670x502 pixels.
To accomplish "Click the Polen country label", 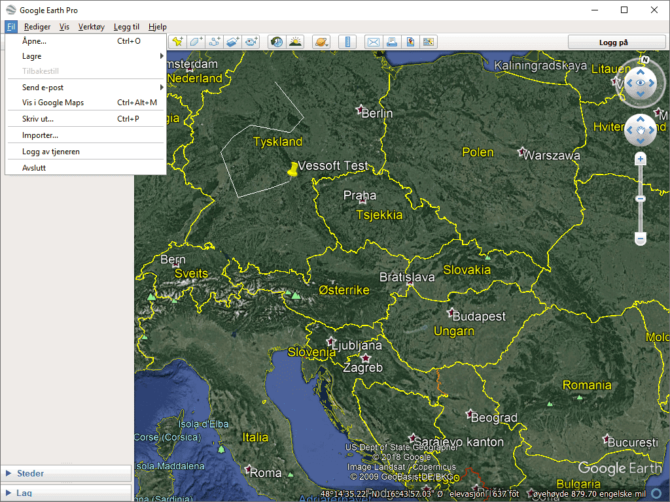I will [478, 152].
